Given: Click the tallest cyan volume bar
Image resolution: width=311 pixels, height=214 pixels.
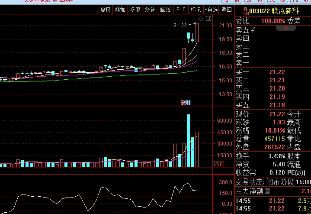Looking at the screenshot, I should 188,141.
